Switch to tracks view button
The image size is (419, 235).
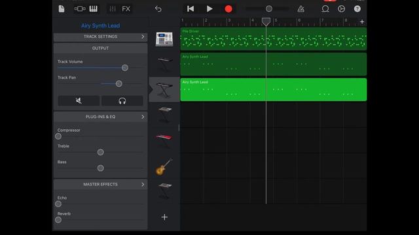tap(80, 8)
